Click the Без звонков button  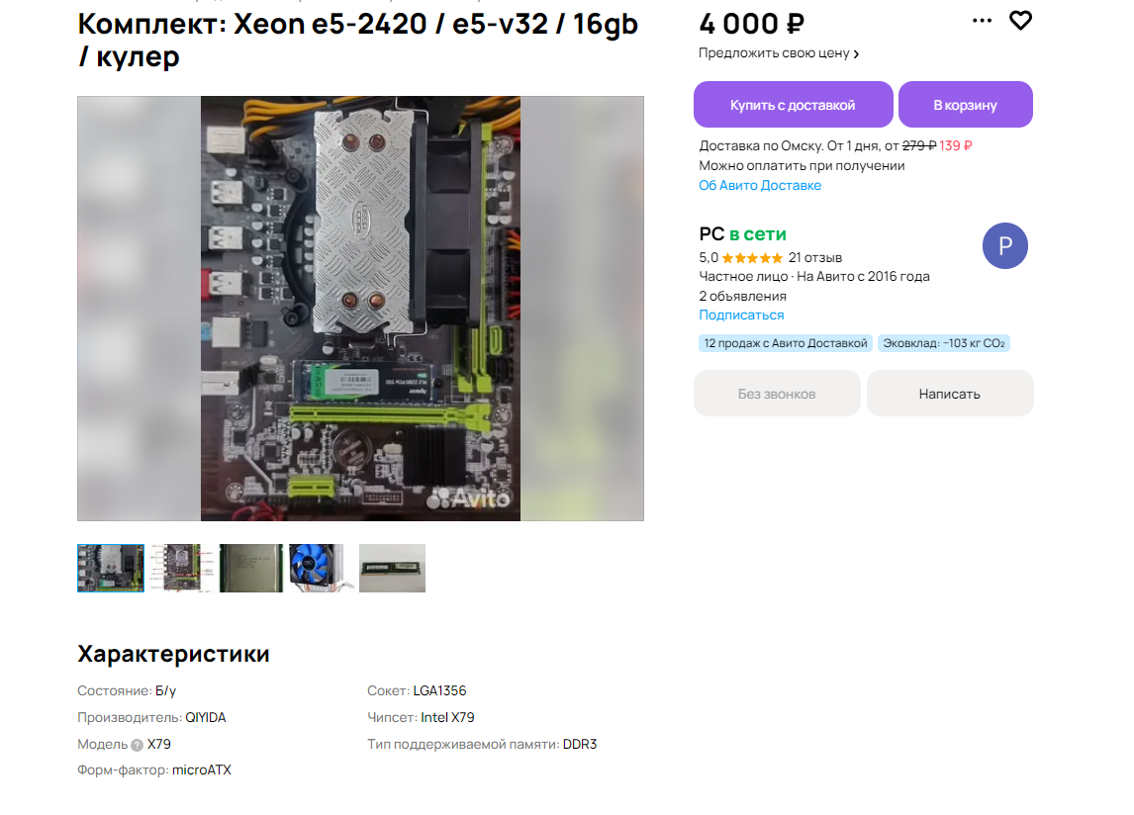coord(777,394)
